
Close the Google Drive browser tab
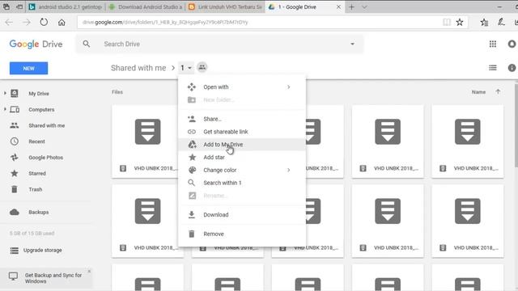338,7
